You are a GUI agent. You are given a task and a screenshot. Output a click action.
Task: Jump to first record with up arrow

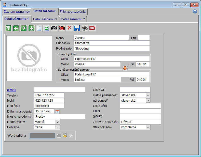[x=8, y=28]
